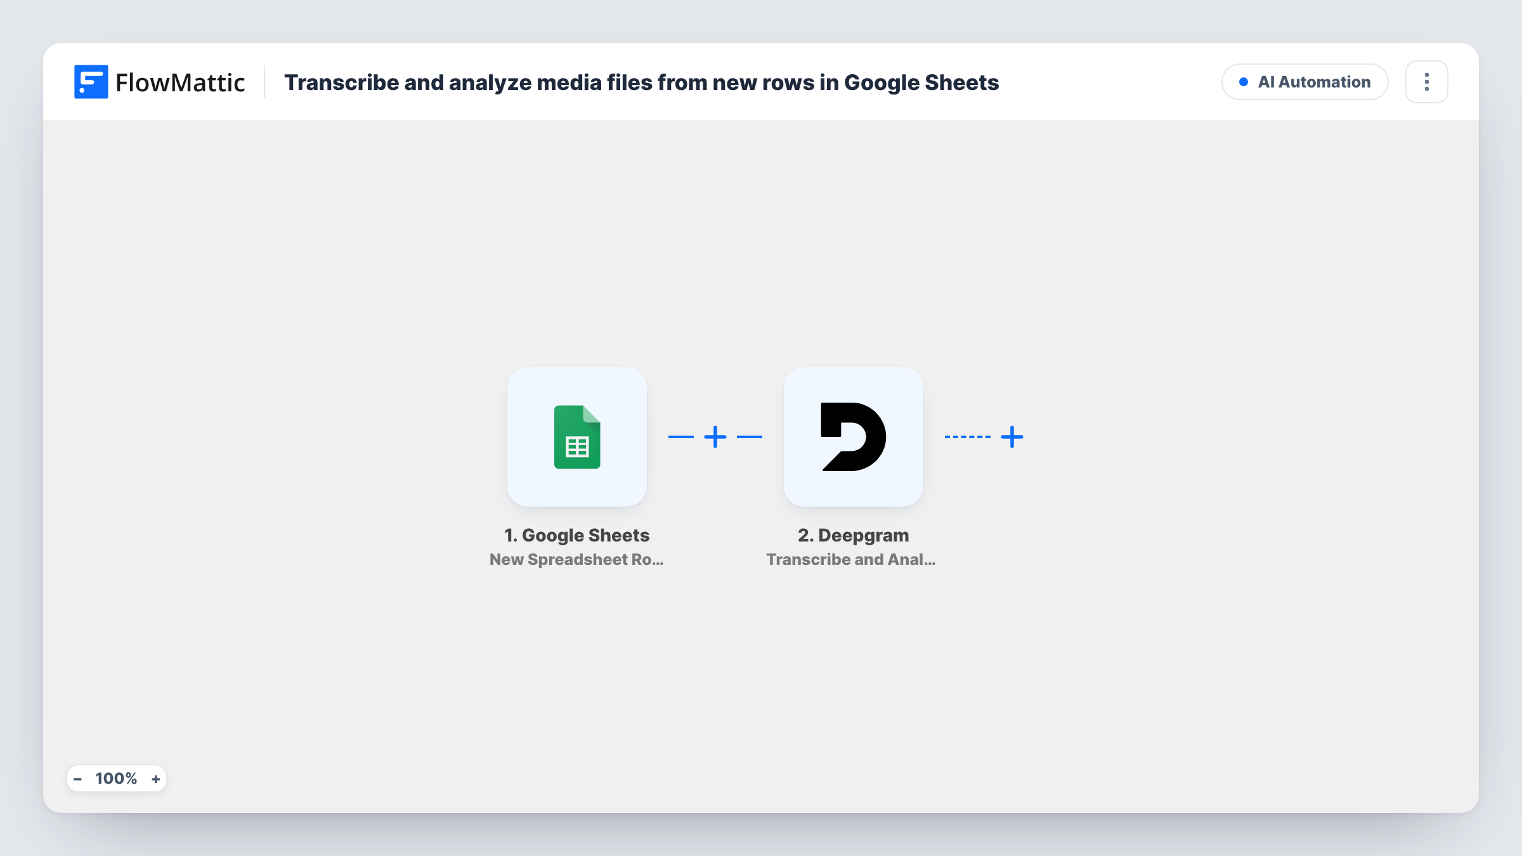Click the FlowMattic logo
Image resolution: width=1522 pixels, height=856 pixels.
(x=159, y=82)
